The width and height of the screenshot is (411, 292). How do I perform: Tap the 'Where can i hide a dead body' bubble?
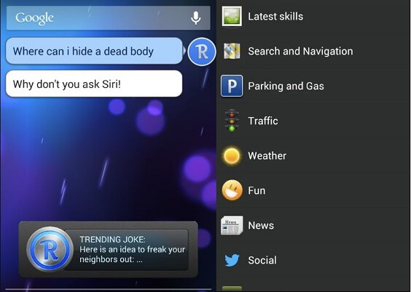point(94,51)
